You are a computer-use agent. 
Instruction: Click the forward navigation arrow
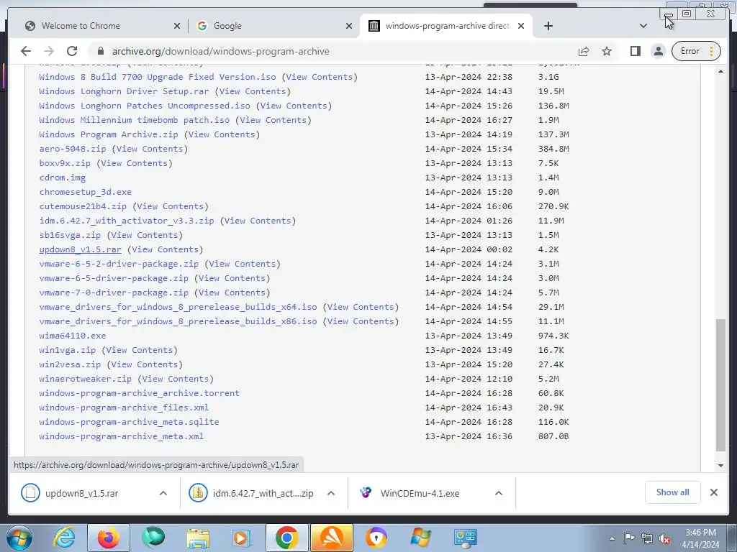point(48,51)
